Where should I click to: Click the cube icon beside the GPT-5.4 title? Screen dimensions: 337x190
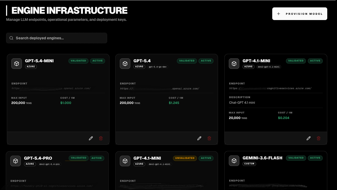coord(125,64)
